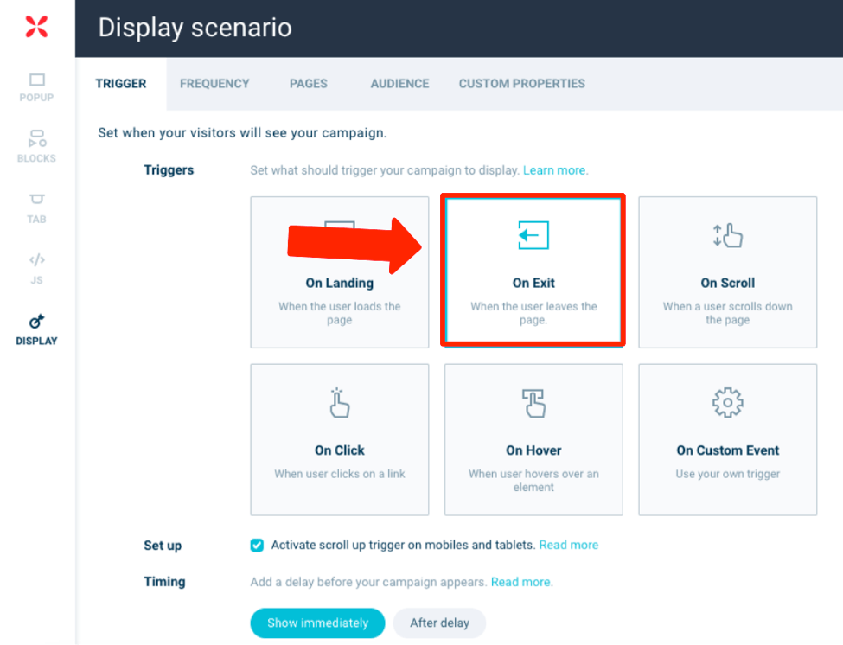The height and width of the screenshot is (645, 843).
Task: Click 'When user clicks on a link' text
Action: (339, 474)
